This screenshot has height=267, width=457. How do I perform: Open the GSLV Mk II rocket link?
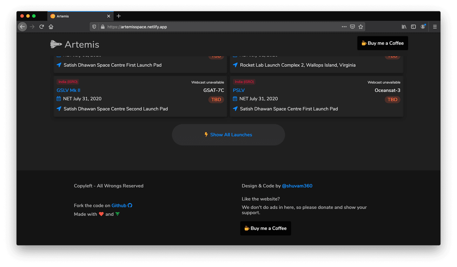[69, 90]
